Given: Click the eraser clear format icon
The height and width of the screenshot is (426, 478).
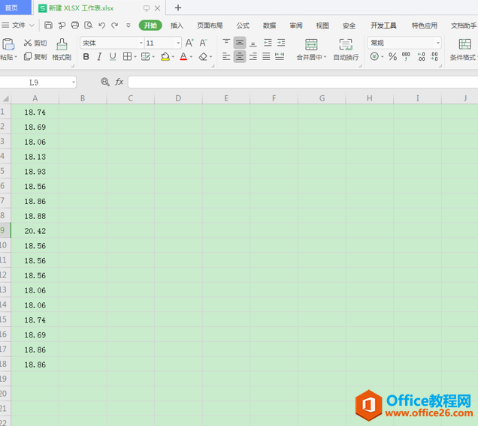Looking at the screenshot, I should (203, 56).
